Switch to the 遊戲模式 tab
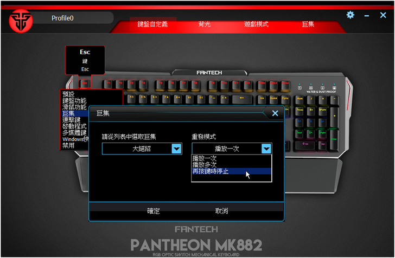Image resolution: width=395 pixels, height=258 pixels. point(256,24)
